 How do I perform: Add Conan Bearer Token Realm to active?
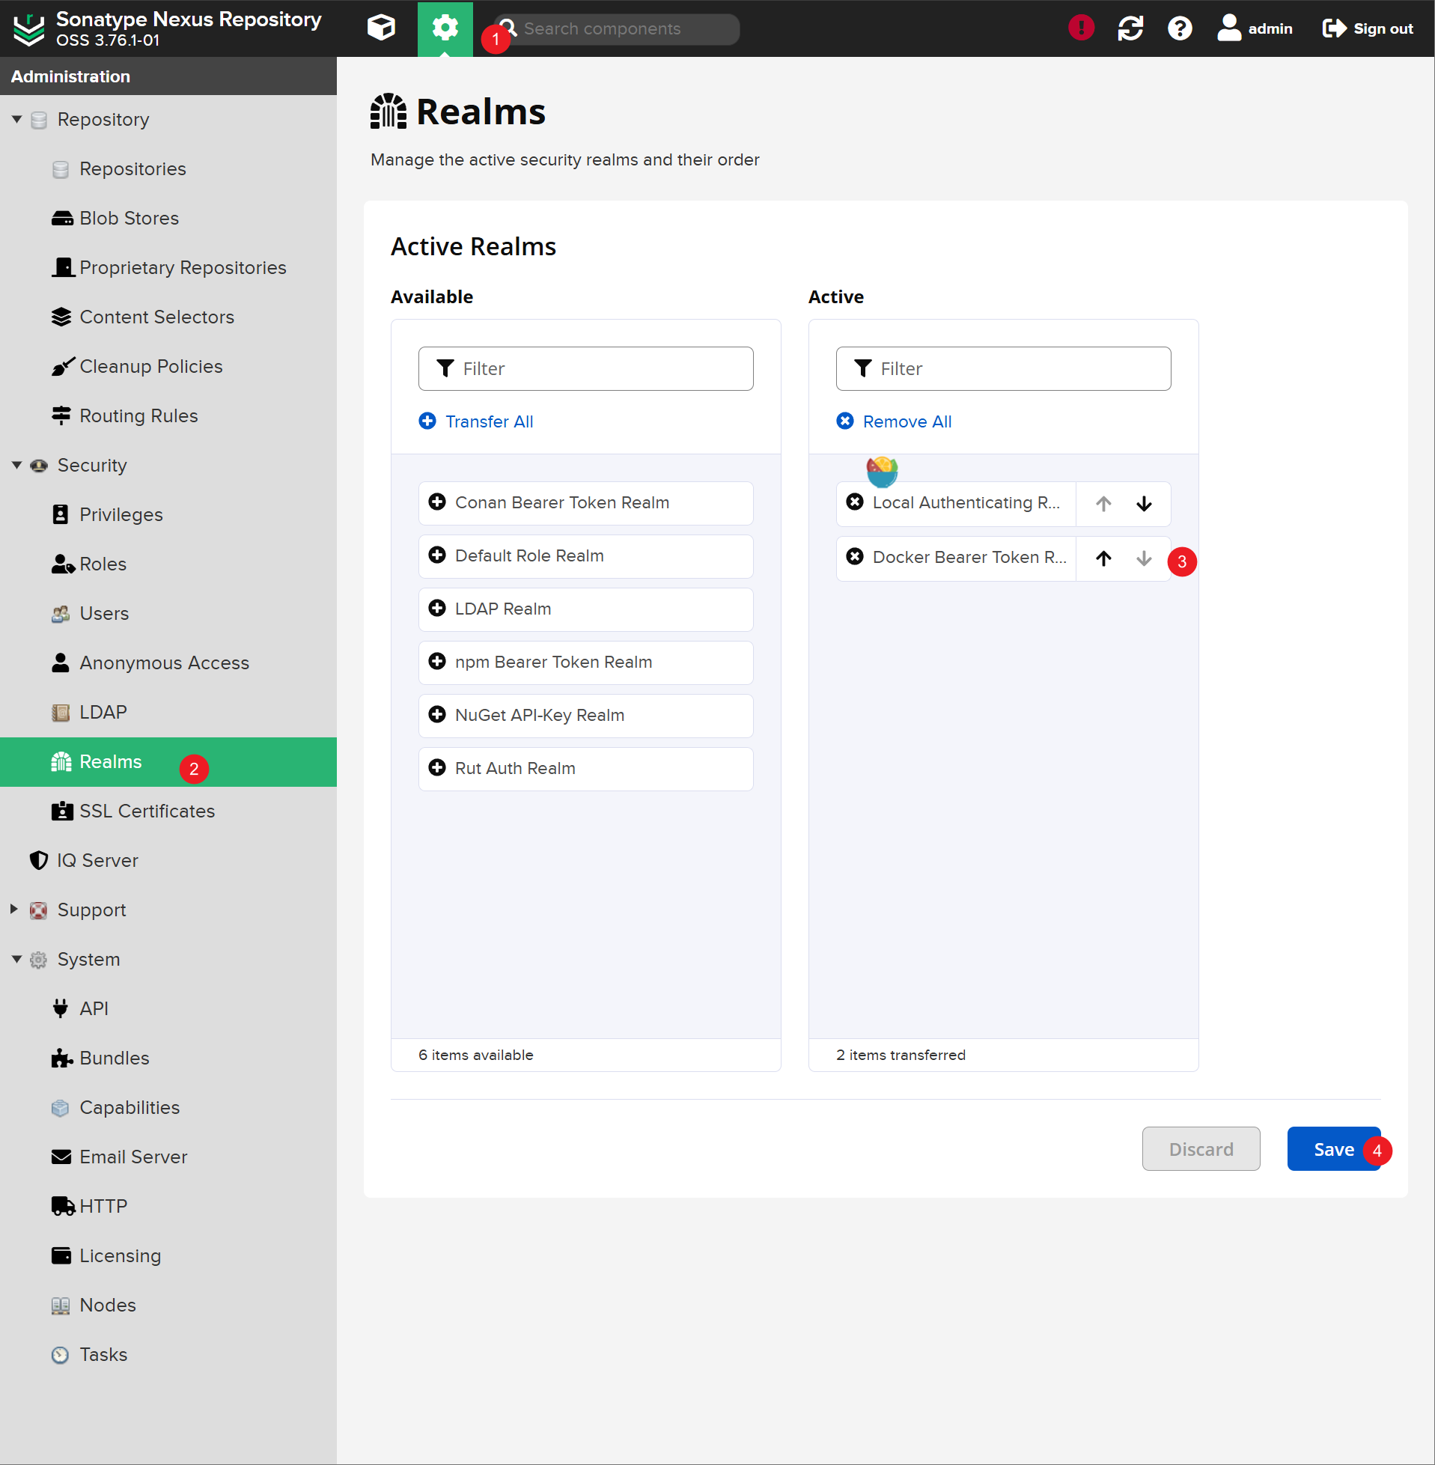point(585,502)
